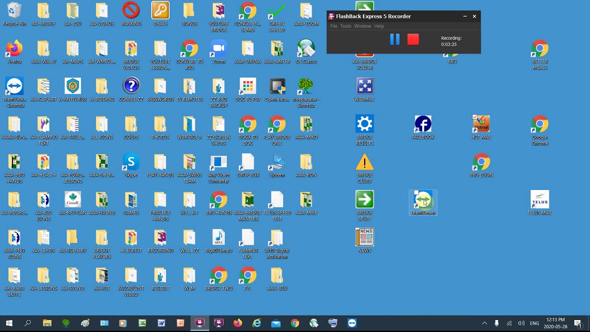Select the YOUTUBE BRIDGE desktop icon
This screenshot has height=332, width=590.
click(x=218, y=18)
